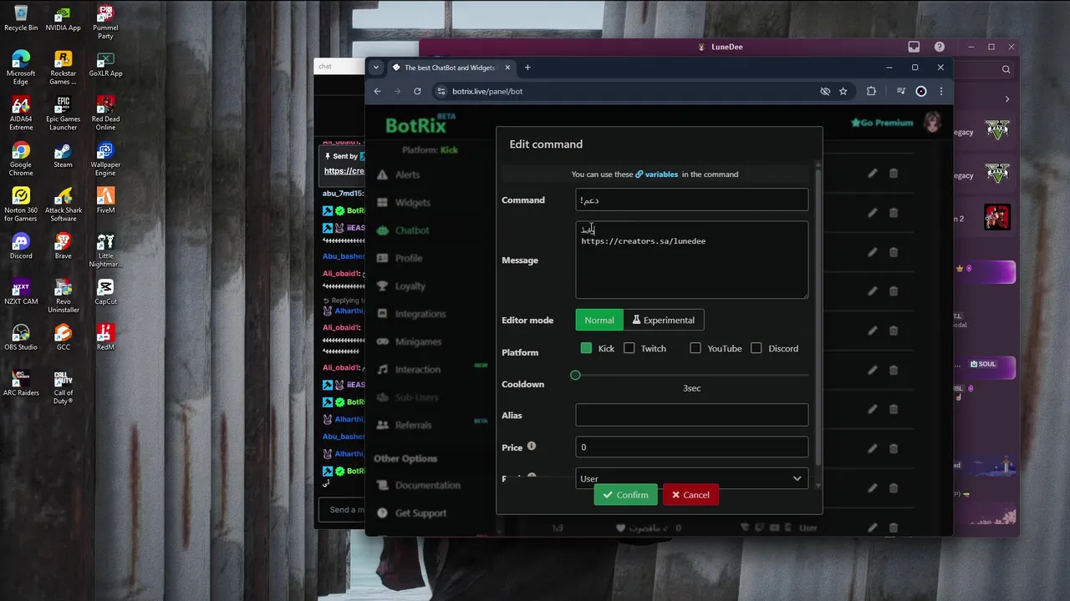The image size is (1070, 601).
Task: Open Wallpaper Engine desktop icon
Action: 105,159
